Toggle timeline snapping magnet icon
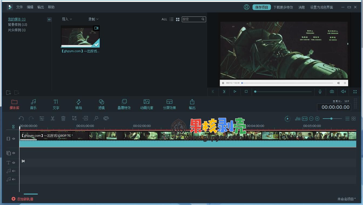 (x=13, y=127)
